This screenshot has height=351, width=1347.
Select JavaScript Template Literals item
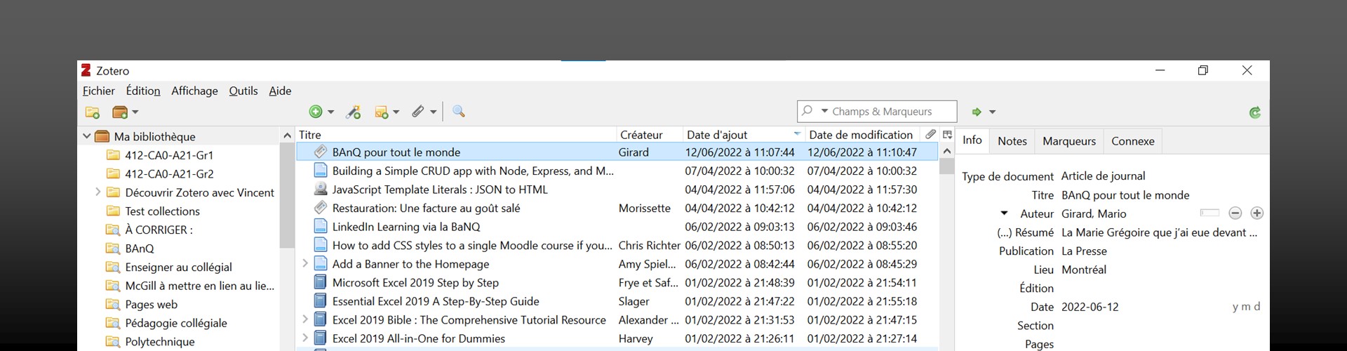pyautogui.click(x=617, y=190)
